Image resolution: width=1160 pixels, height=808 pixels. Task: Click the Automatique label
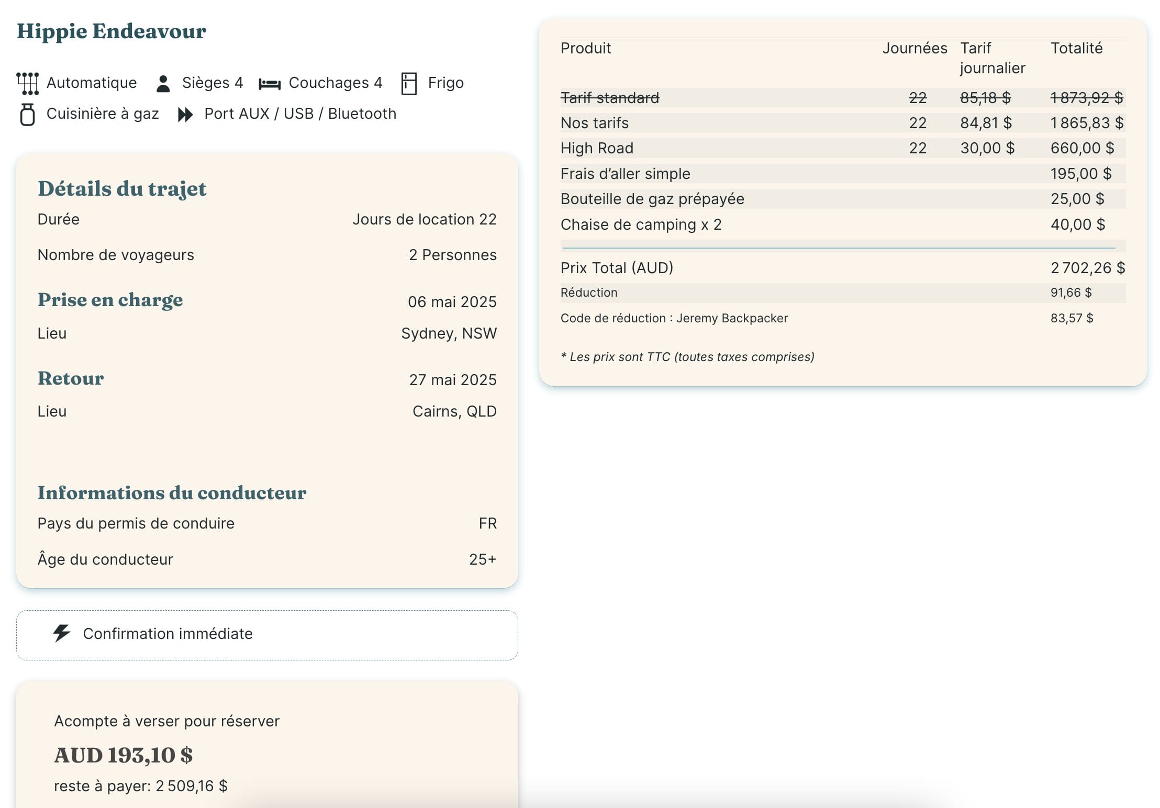92,83
